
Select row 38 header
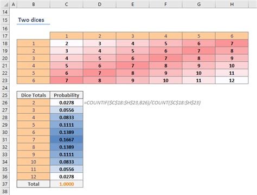[x=5, y=191]
